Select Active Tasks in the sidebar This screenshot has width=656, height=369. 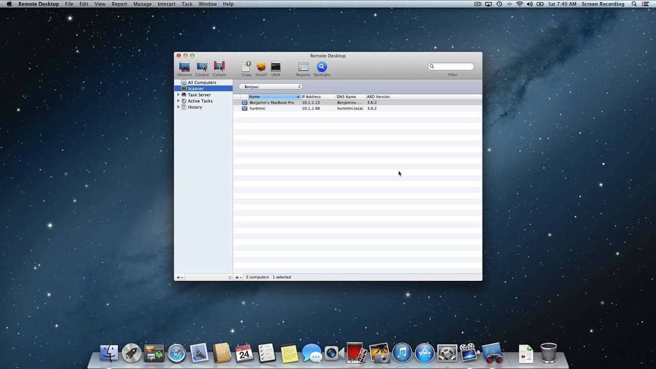(x=203, y=101)
